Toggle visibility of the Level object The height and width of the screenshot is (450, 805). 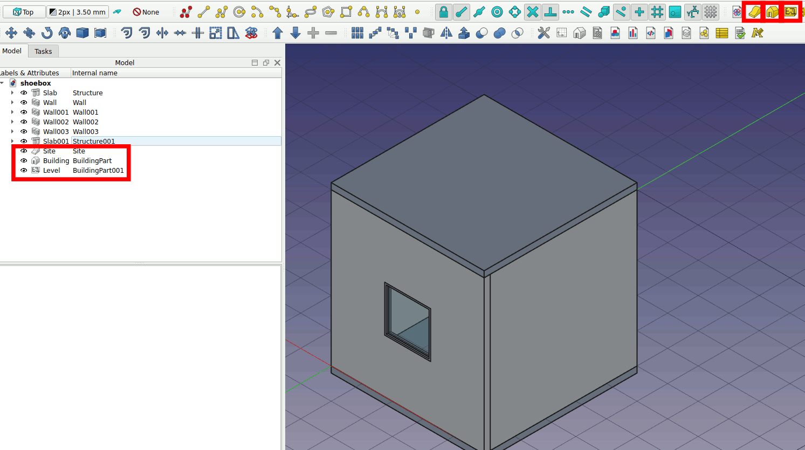pyautogui.click(x=24, y=171)
